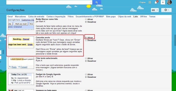Screen dimensions: 176x91
Task: Select the Filtros tab
Action: (71, 17)
